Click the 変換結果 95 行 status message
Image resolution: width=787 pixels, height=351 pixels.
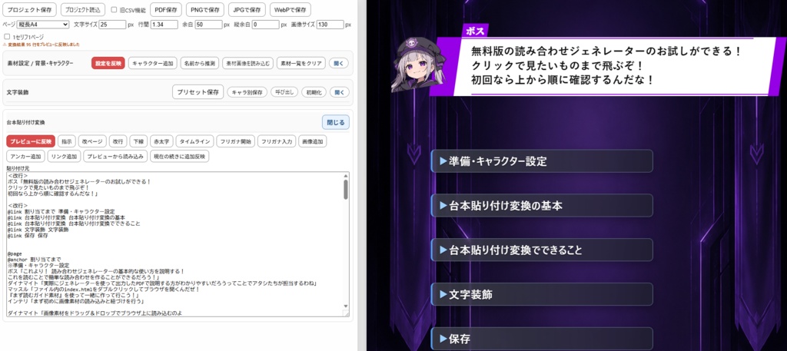tap(42, 44)
